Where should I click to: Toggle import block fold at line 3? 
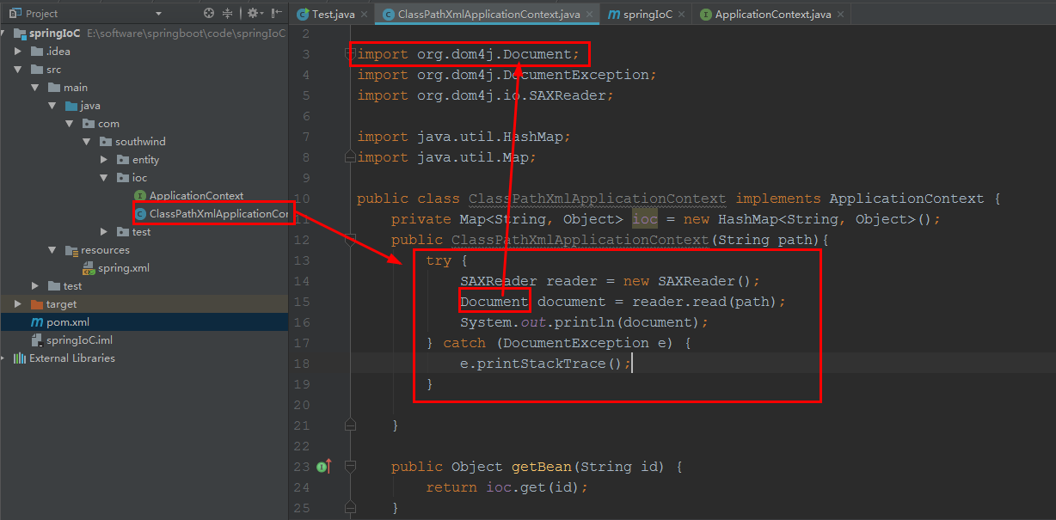tap(350, 54)
